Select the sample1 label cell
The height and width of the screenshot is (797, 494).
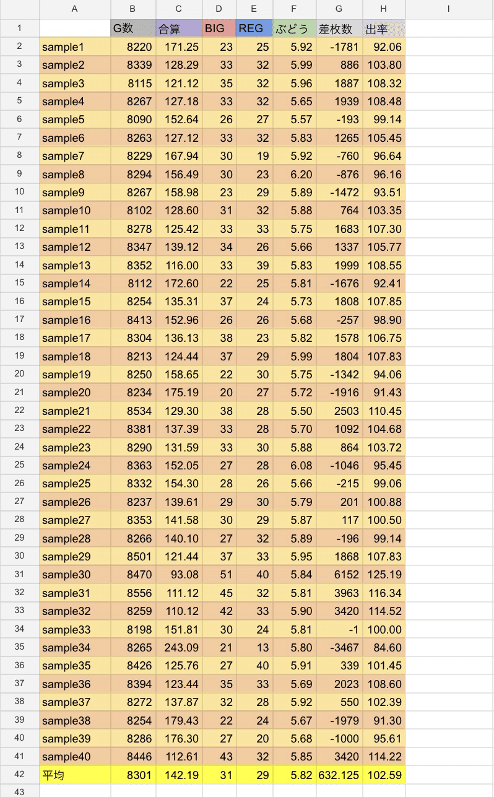[x=75, y=46]
